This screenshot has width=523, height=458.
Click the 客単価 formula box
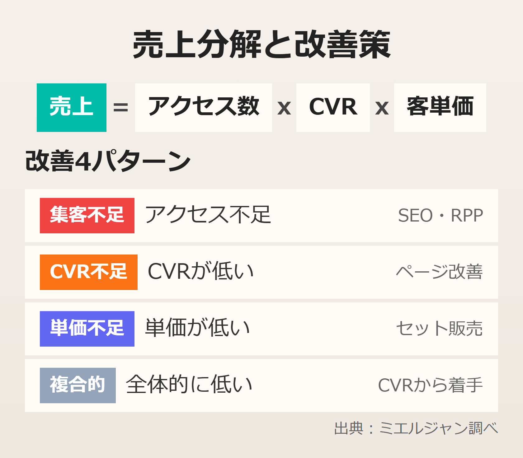pyautogui.click(x=440, y=107)
